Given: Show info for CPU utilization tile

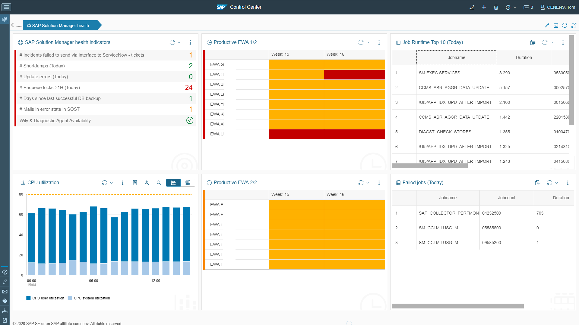Looking at the screenshot, I should click(123, 183).
